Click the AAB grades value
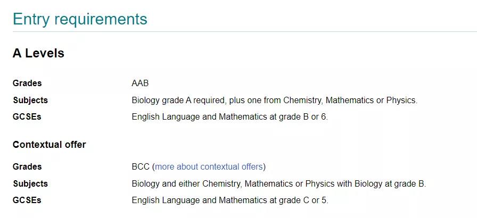This screenshot has height=218, width=477. (141, 83)
